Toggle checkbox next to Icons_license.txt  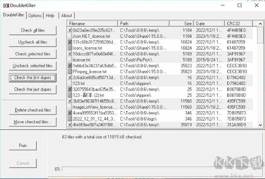click(x=70, y=48)
